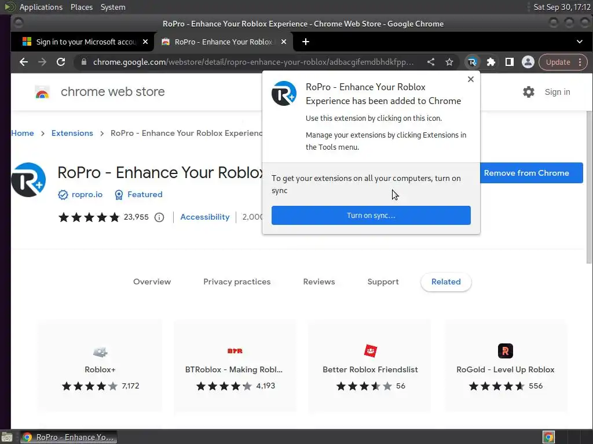Click the address bar URL
Viewport: 593px width, 444px height.
[253, 62]
